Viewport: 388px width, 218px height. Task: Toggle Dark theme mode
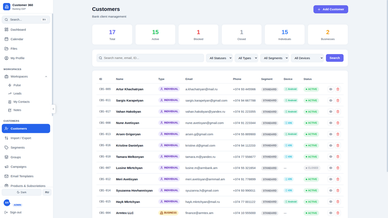tap(22, 192)
